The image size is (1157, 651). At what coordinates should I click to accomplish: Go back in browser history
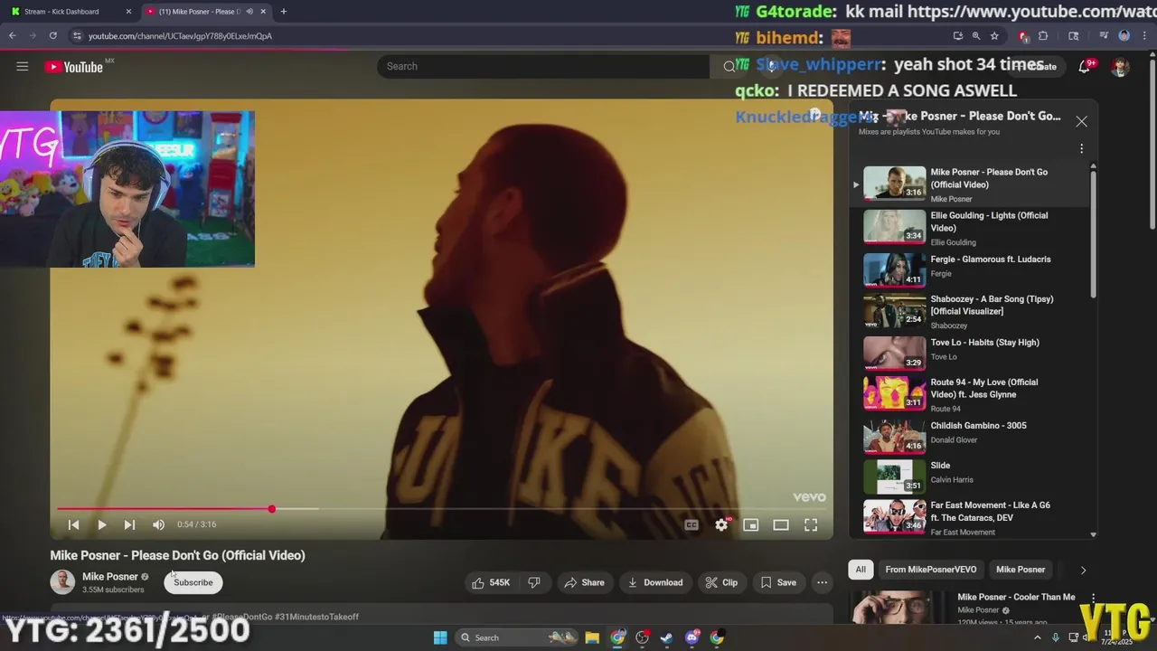tap(13, 36)
